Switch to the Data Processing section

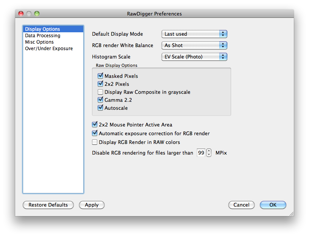(x=53, y=35)
